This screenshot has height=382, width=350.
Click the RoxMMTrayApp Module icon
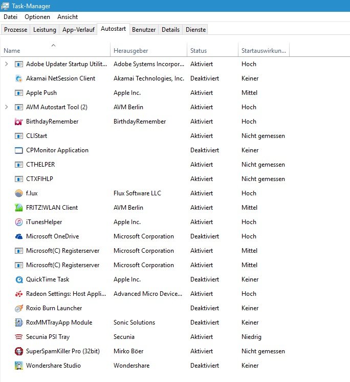click(x=19, y=323)
